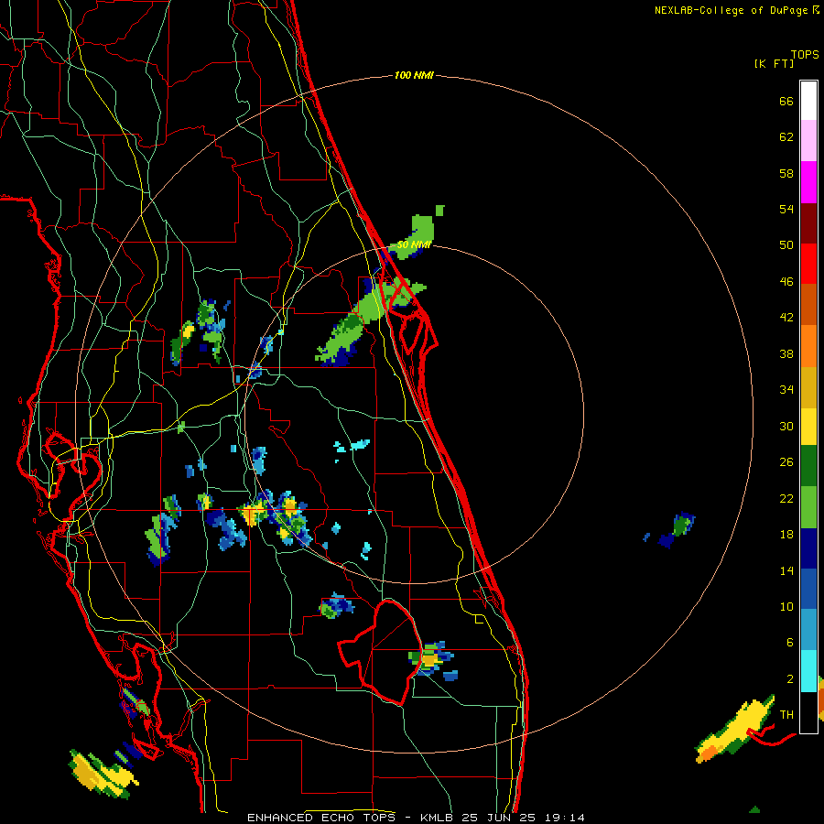Click the gold legend swatch
824x824 pixels.
pyautogui.click(x=808, y=387)
